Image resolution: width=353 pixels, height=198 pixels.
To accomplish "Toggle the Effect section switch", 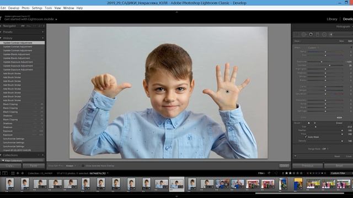I will 351,48.
